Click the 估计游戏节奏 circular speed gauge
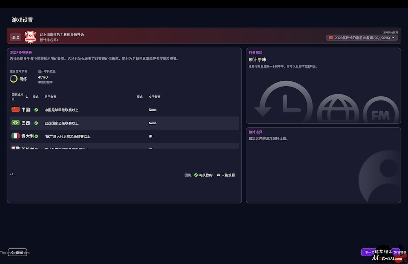The width and height of the screenshot is (408, 264). coord(14,79)
